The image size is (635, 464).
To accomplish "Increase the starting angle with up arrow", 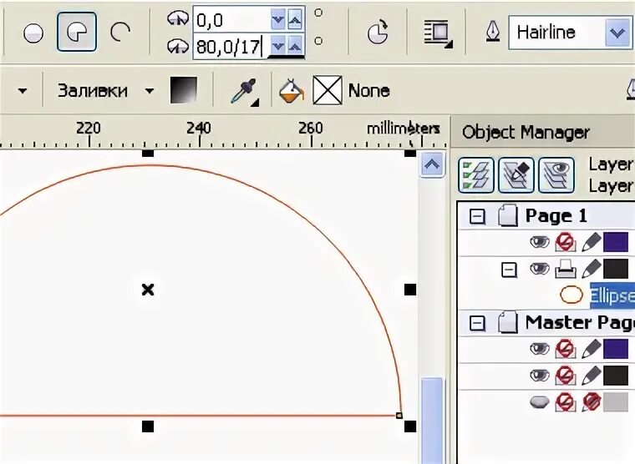I will pos(295,19).
